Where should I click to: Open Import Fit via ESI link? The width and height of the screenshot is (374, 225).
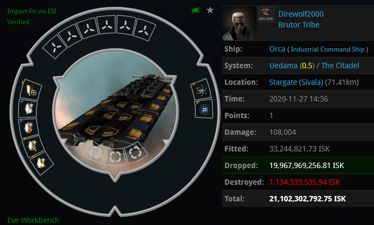click(x=32, y=11)
